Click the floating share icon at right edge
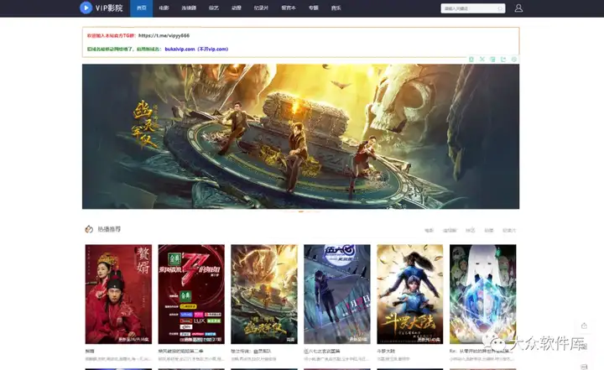 (x=584, y=326)
